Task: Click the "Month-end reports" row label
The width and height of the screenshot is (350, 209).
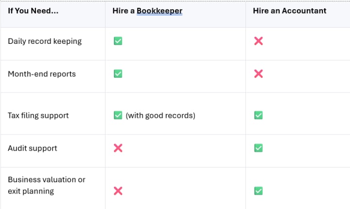Action: tap(41, 74)
